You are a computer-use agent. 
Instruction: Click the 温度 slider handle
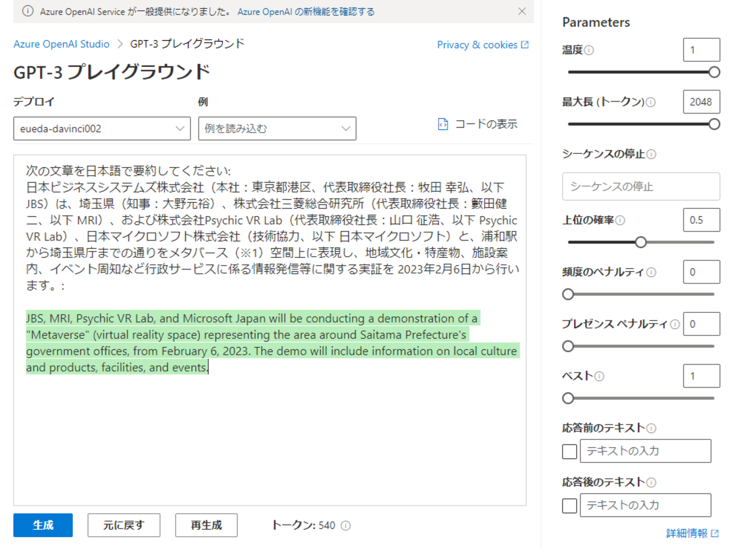click(714, 72)
